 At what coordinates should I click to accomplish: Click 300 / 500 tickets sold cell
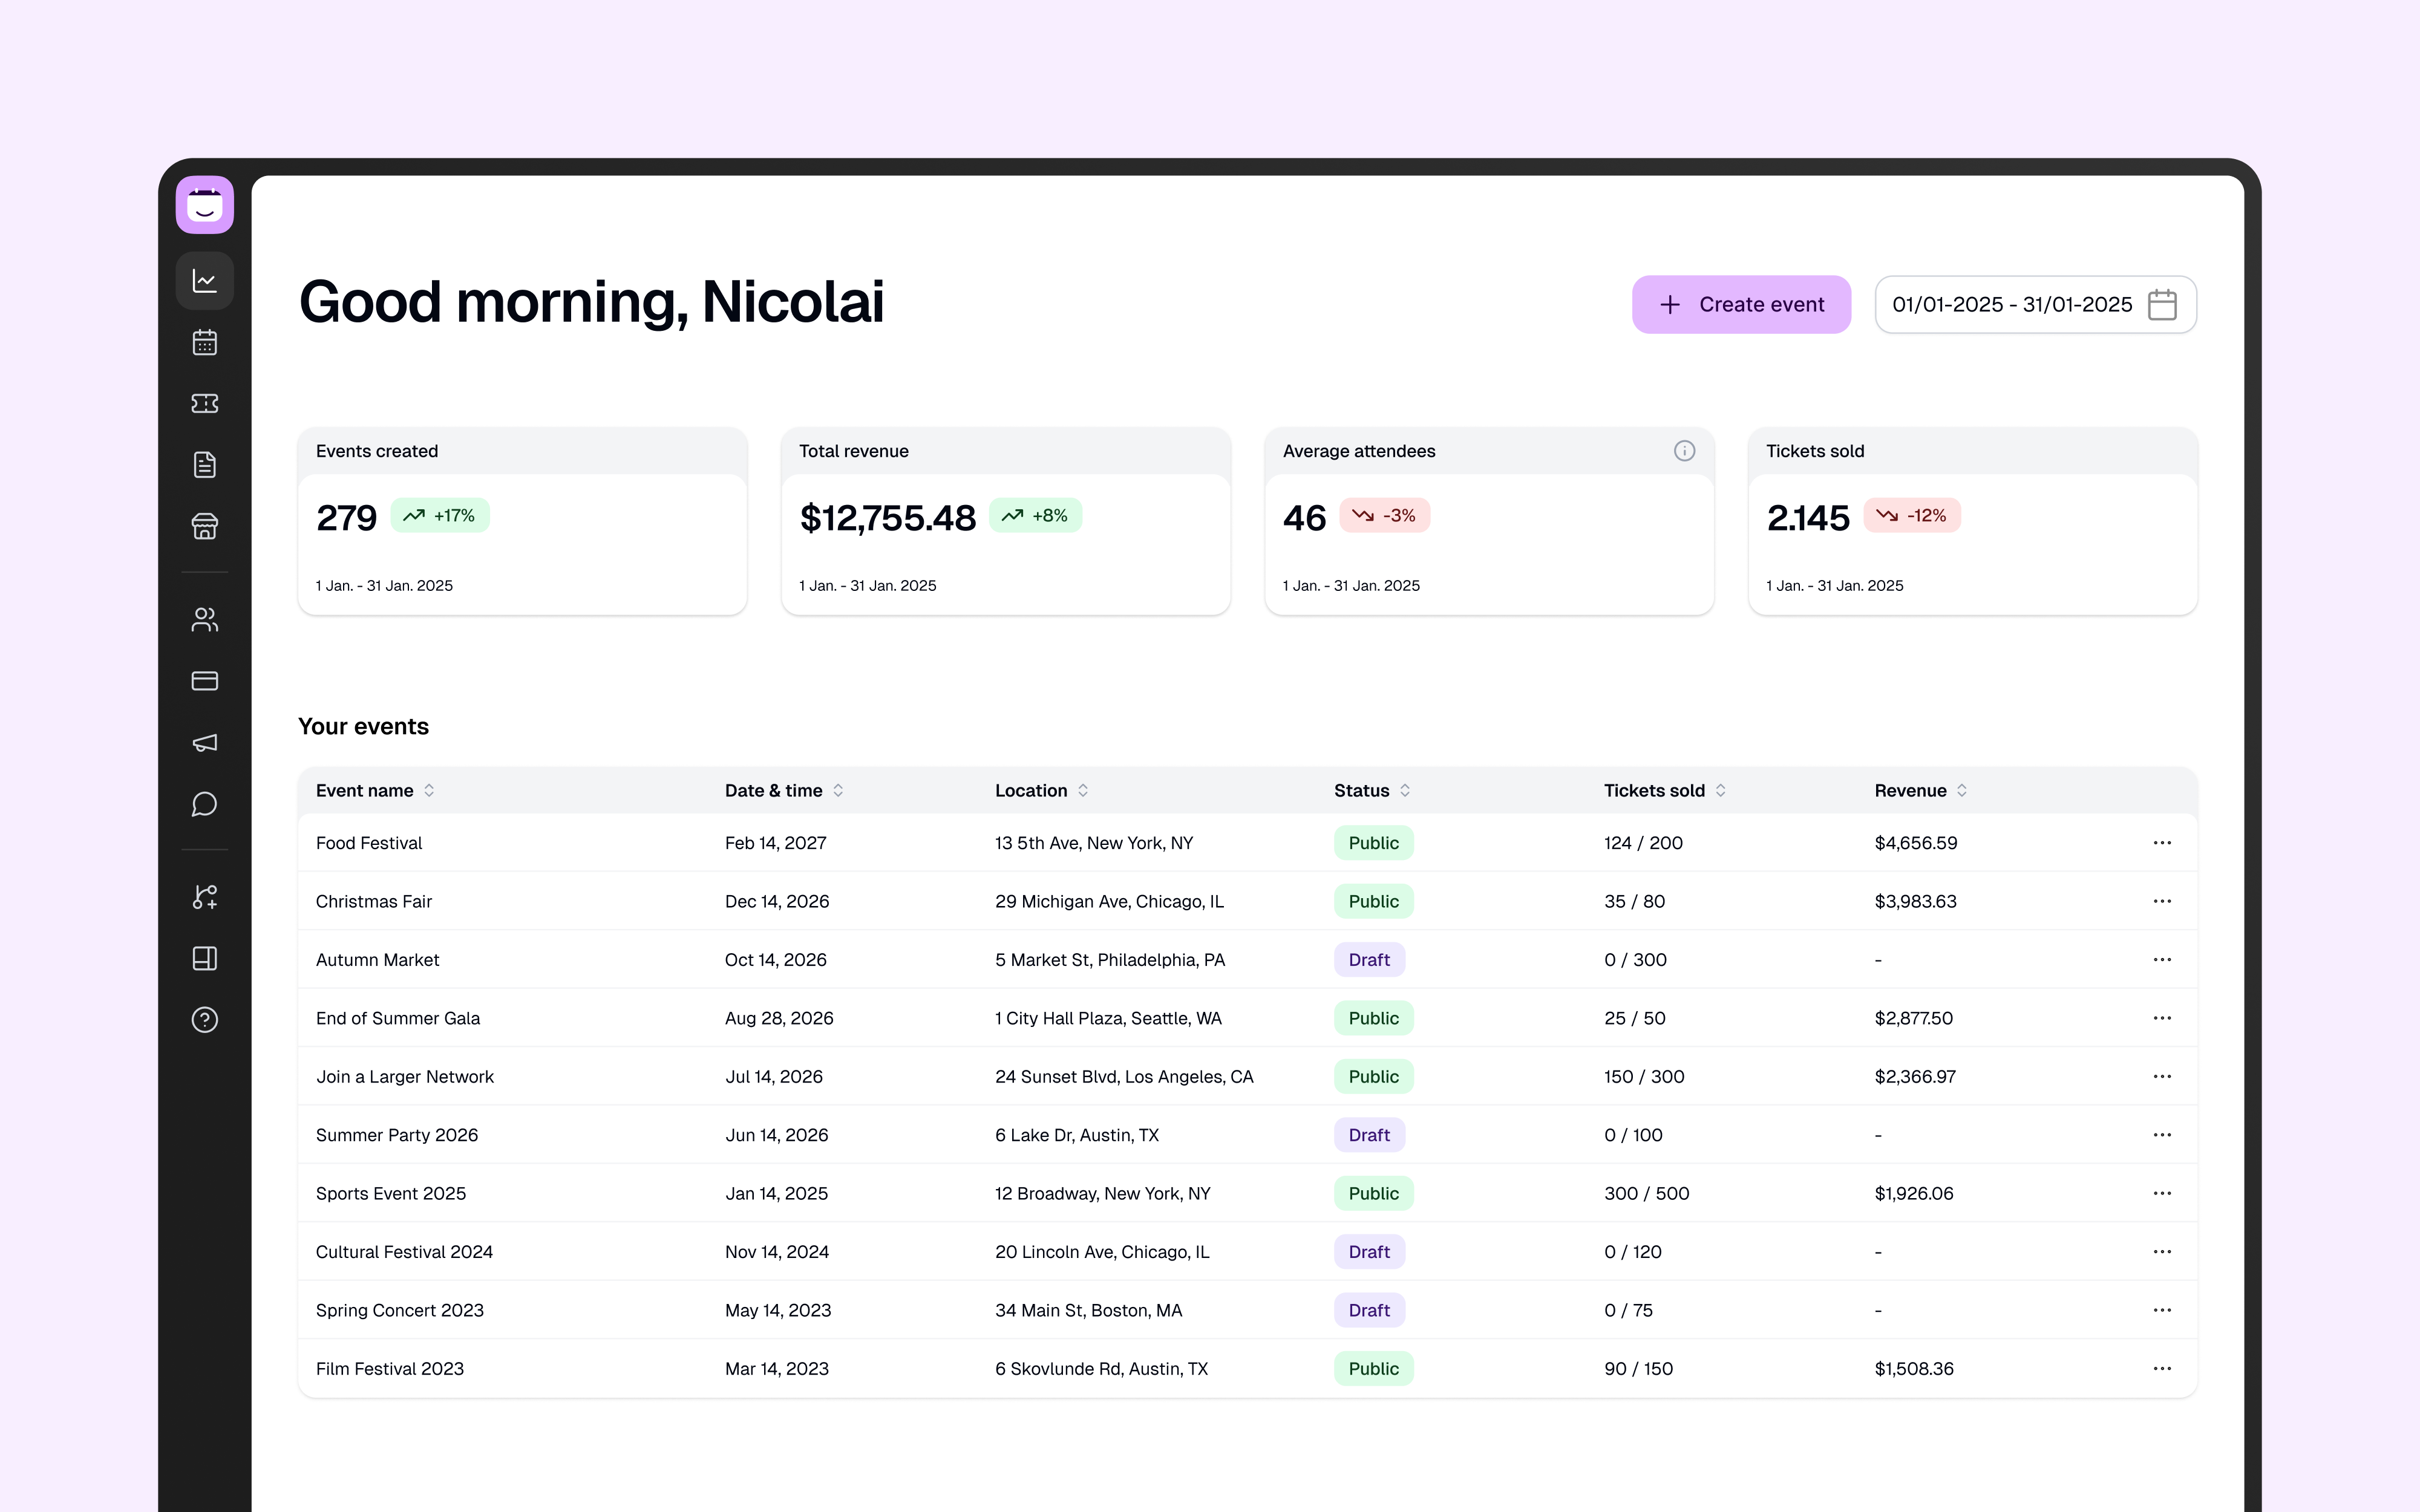pos(1646,1193)
